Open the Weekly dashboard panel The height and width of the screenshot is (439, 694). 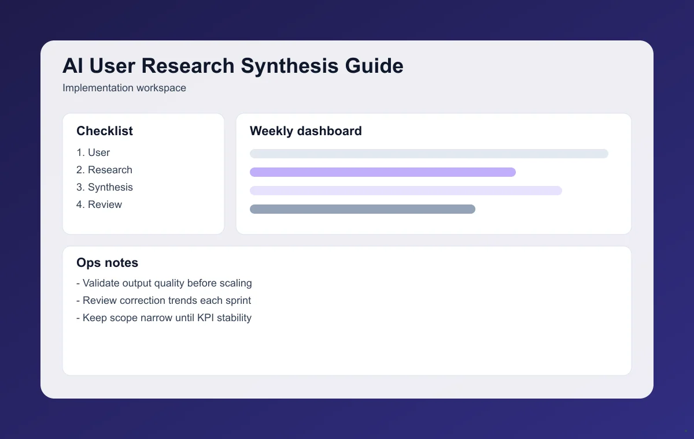click(434, 173)
